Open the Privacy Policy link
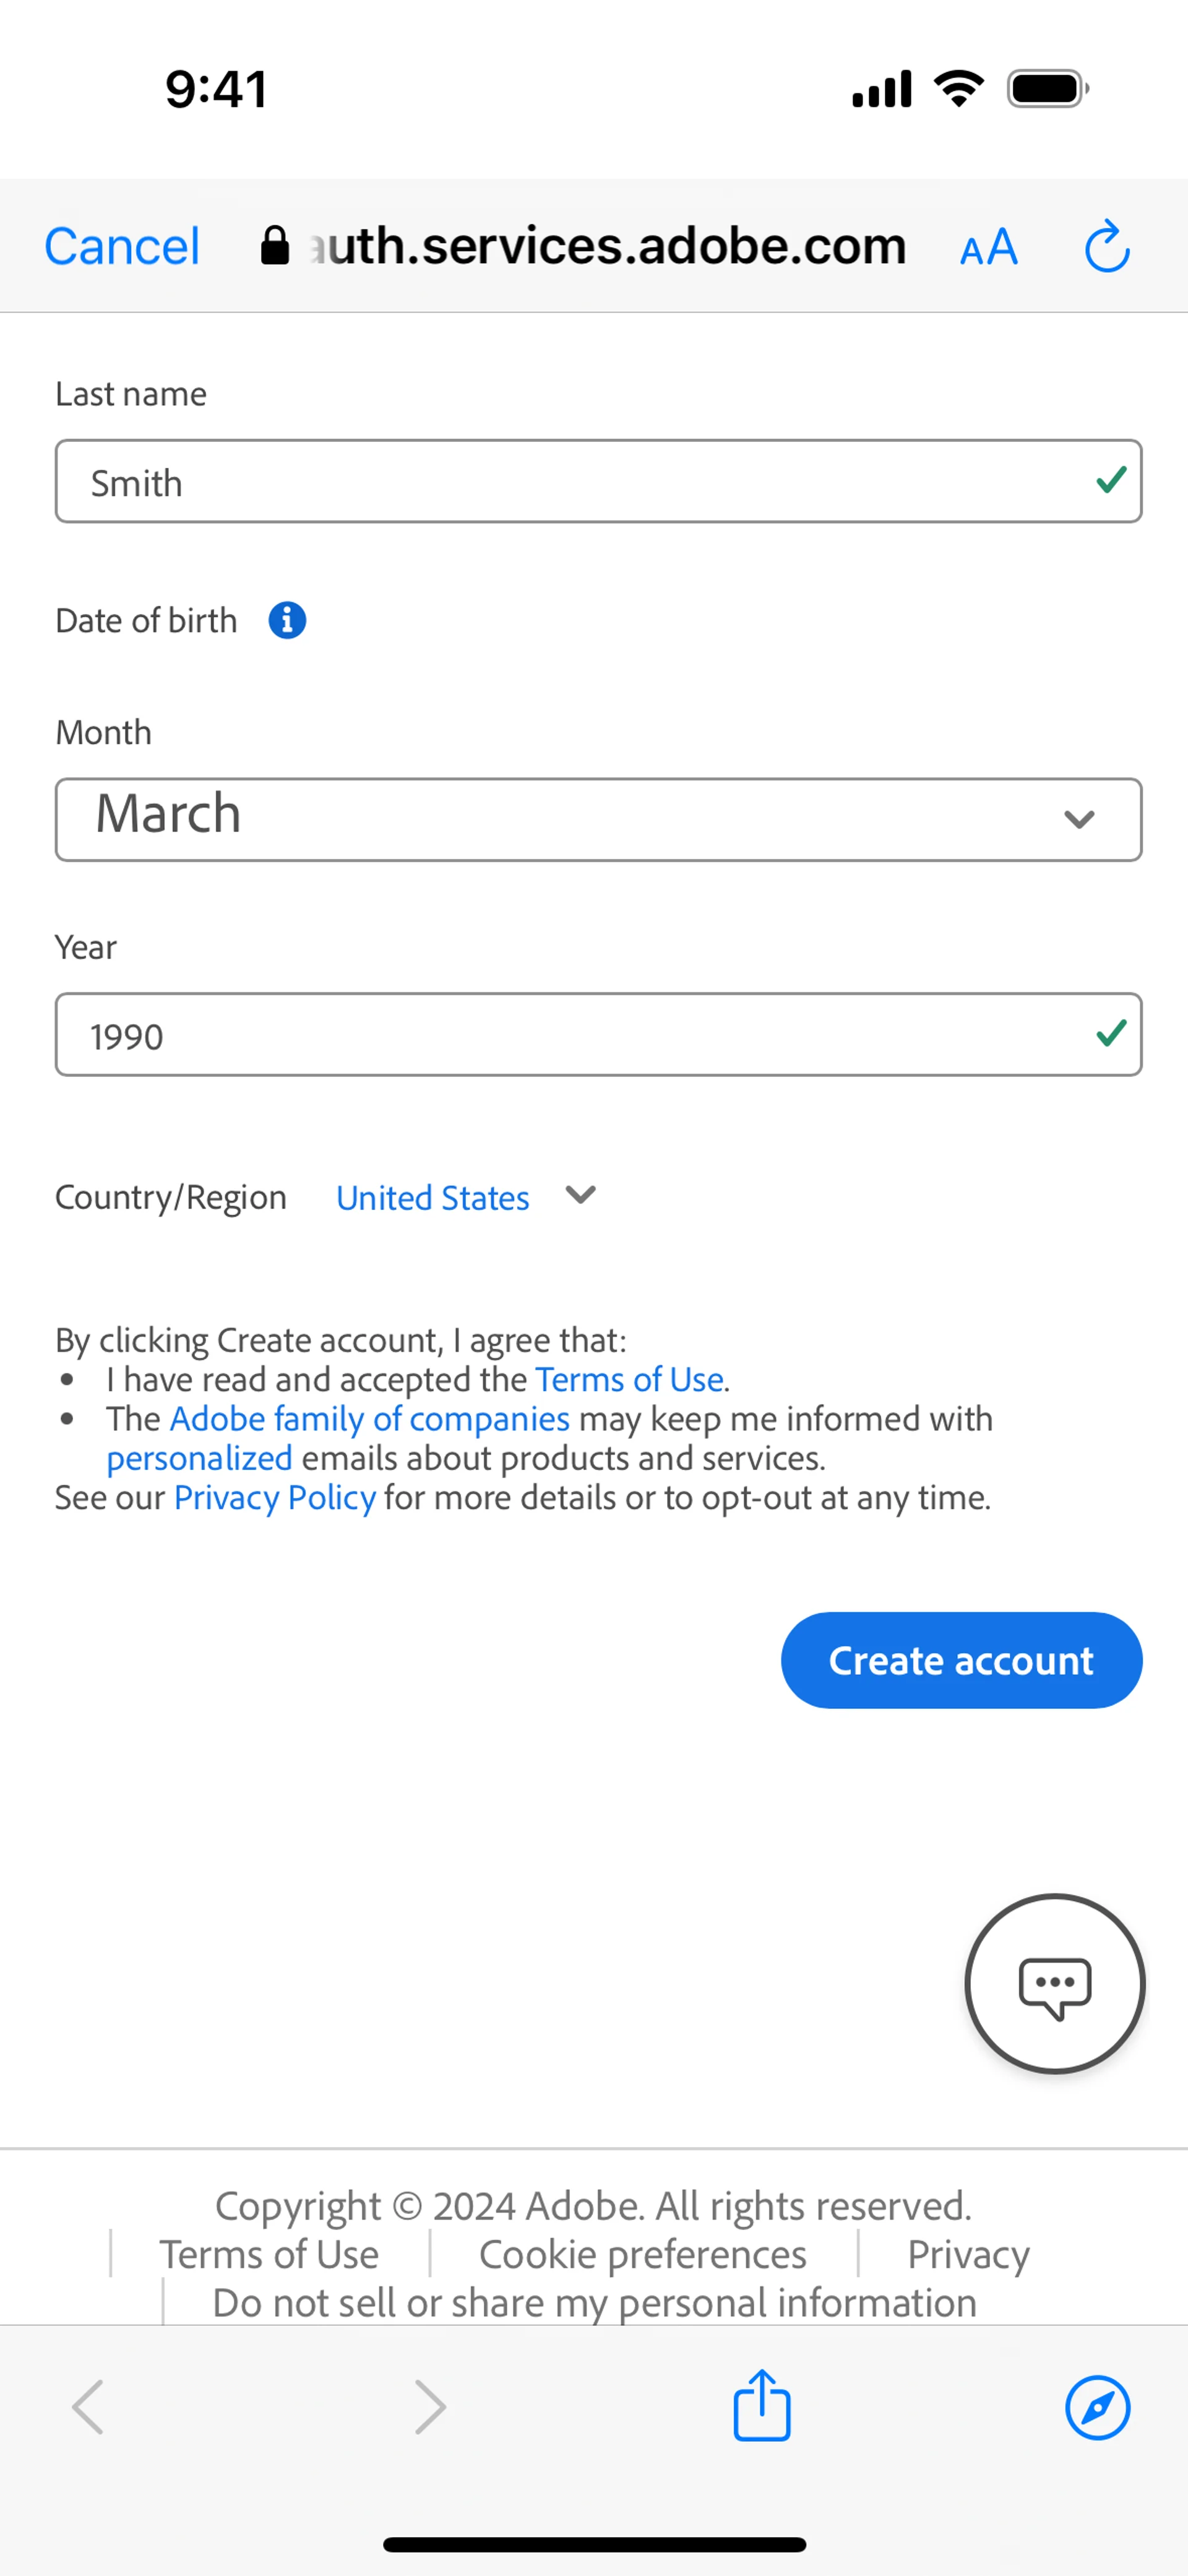Image resolution: width=1188 pixels, height=2576 pixels. click(275, 1497)
